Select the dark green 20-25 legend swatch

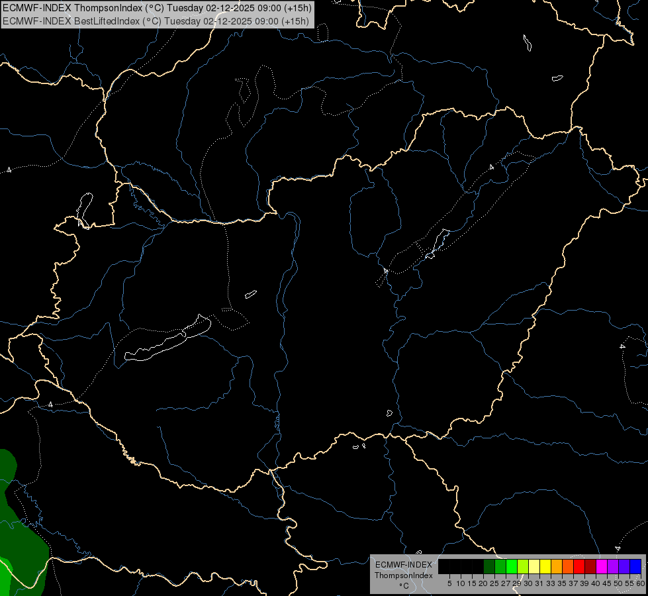pos(489,566)
